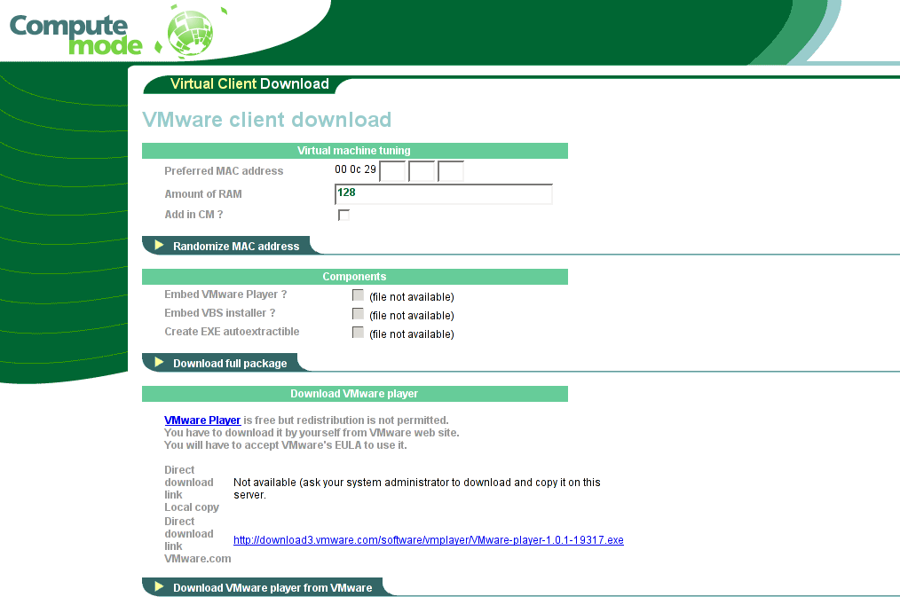The width and height of the screenshot is (900, 597).
Task: Click the Components section header
Action: tap(355, 277)
